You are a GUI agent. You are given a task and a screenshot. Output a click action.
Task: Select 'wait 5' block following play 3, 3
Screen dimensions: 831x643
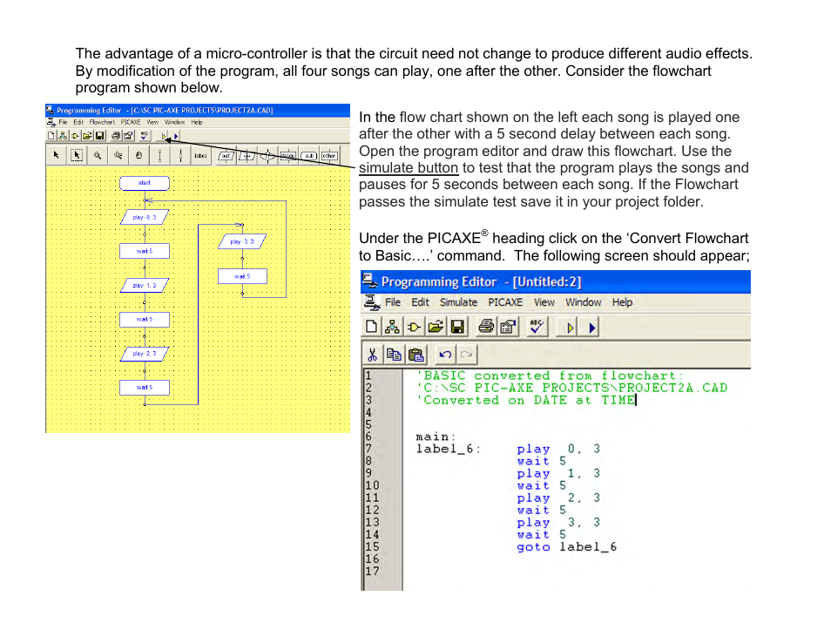pyautogui.click(x=242, y=276)
